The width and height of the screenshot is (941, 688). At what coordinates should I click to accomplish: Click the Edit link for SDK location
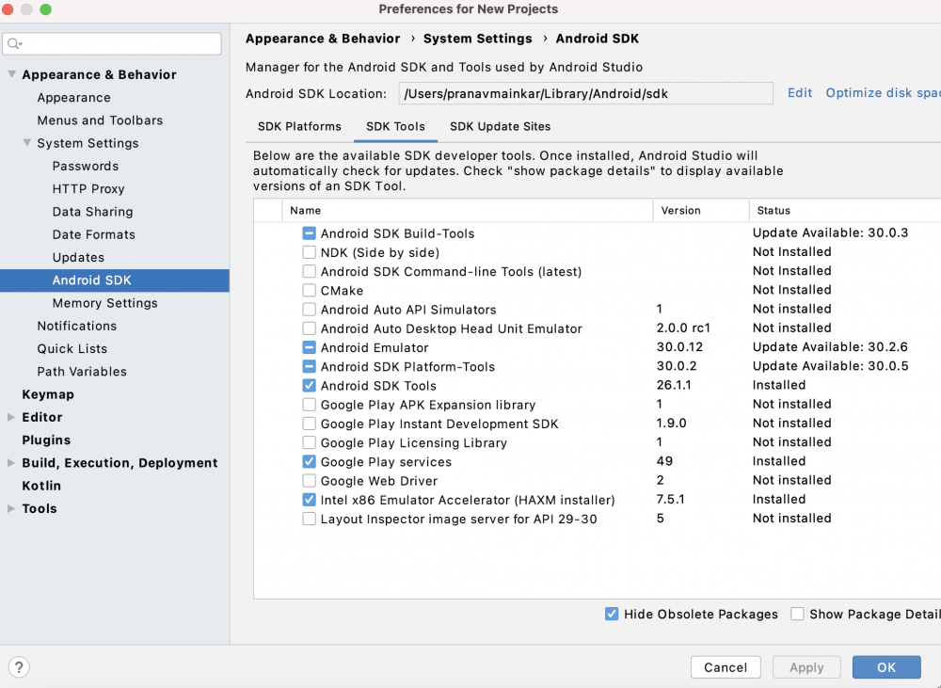pyautogui.click(x=800, y=93)
